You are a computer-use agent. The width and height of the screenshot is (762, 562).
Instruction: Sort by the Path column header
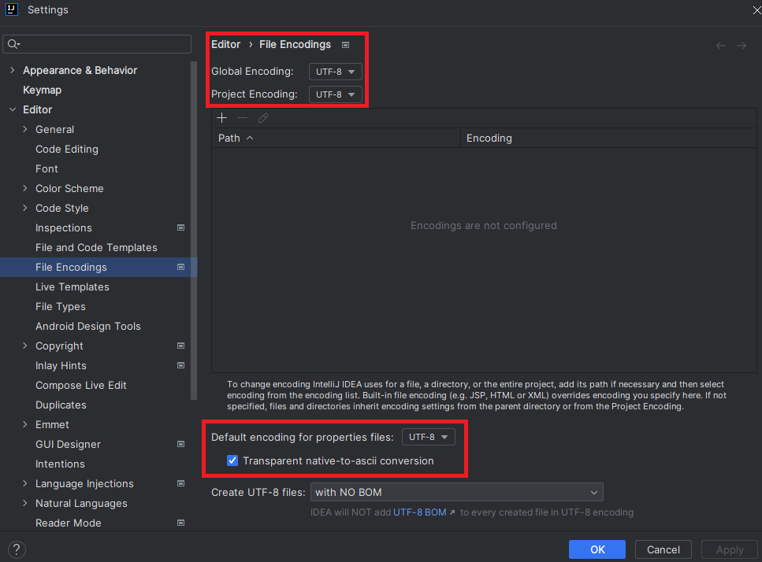point(336,138)
